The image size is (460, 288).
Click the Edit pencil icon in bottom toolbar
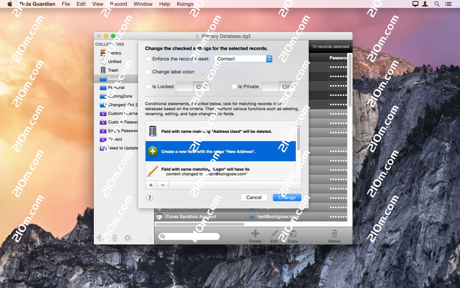274,234
